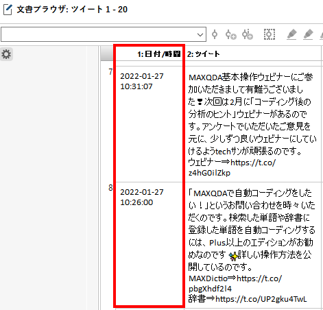Click the tweet text starting 'MAXQDA基本操作ウェビナー'
323x310 pixels.
tap(252, 125)
